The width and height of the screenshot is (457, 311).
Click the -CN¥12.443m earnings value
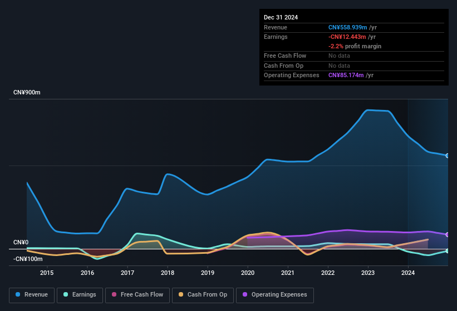[347, 37]
